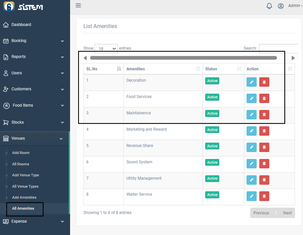The height and width of the screenshot is (235, 303).
Task: Click the horizontal table scrollbar thumb
Action: [x=184, y=58]
